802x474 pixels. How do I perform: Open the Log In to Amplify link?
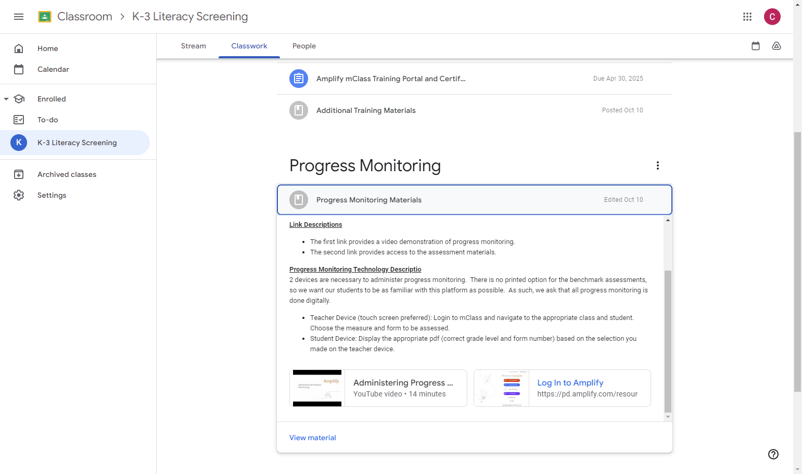(570, 383)
